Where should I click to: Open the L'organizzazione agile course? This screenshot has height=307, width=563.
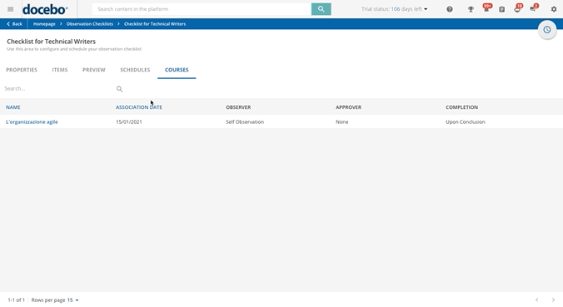point(32,122)
